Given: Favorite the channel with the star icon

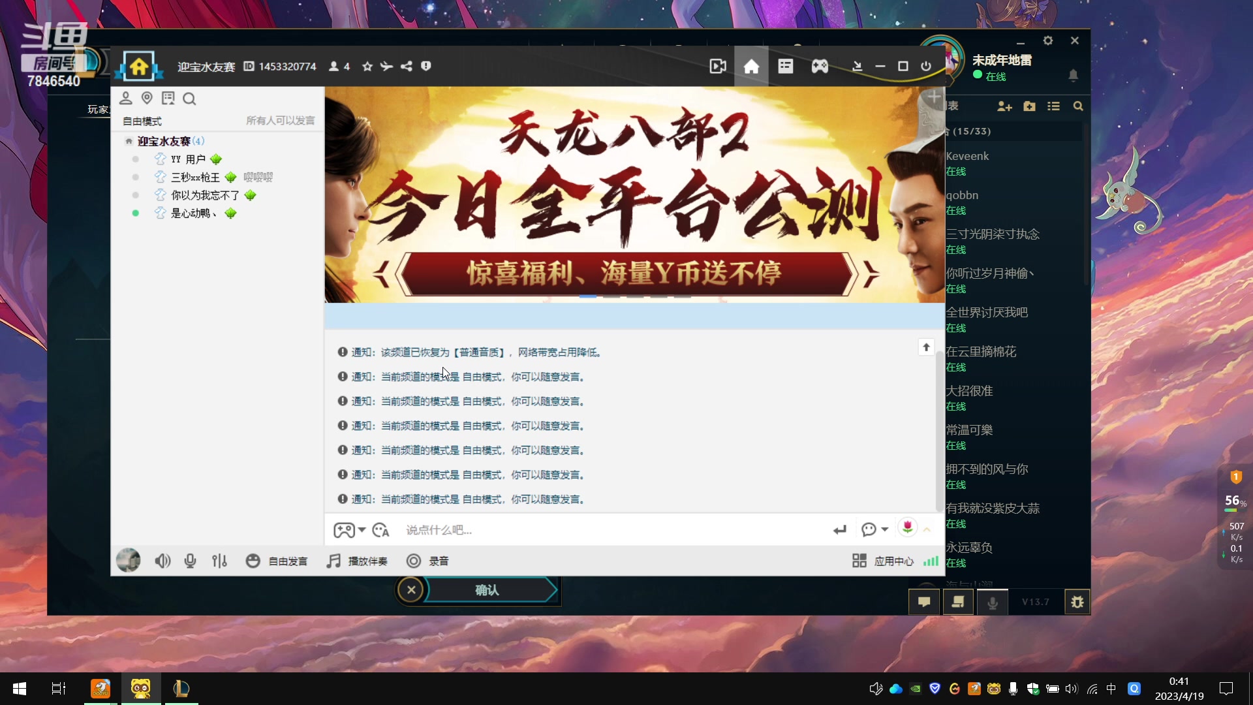Looking at the screenshot, I should click(367, 67).
